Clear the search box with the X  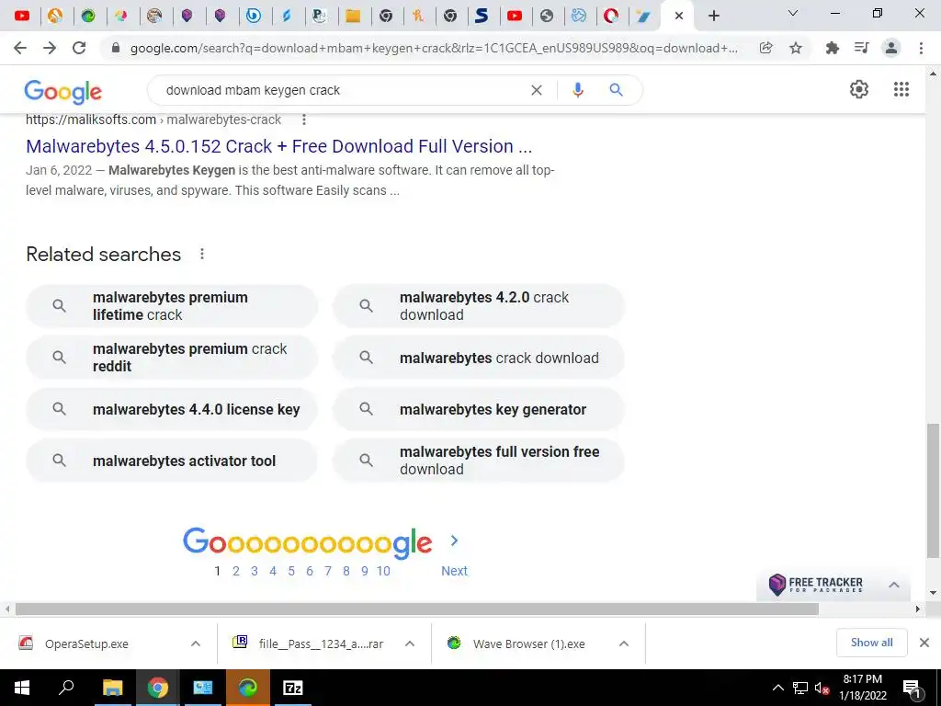pos(537,90)
